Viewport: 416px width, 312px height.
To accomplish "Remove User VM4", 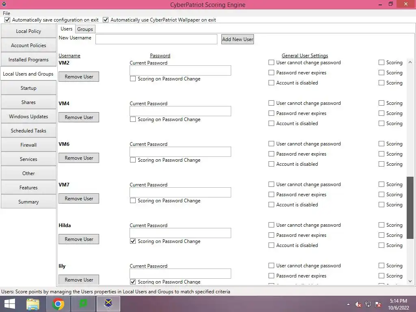I will (79, 117).
